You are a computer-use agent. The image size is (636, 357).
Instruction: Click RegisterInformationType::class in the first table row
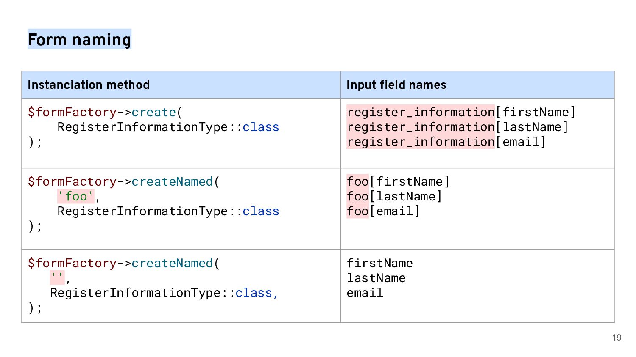(168, 127)
